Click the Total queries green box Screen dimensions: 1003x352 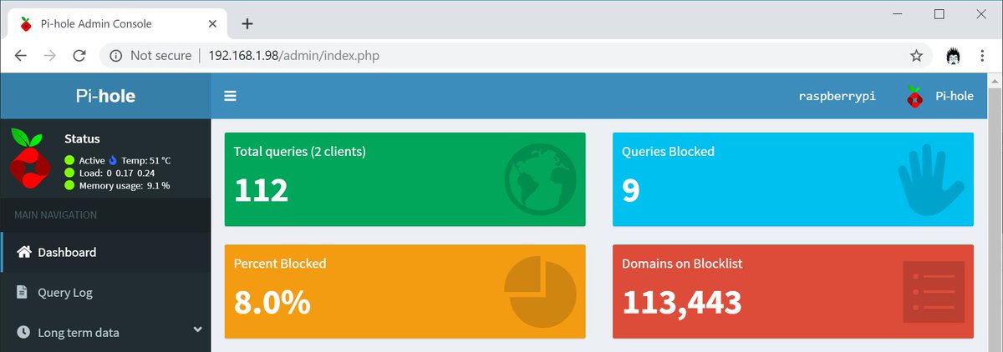click(x=405, y=179)
